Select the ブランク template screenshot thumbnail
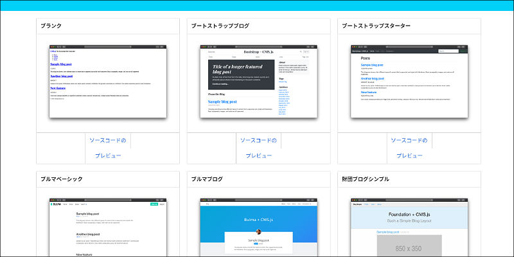This screenshot has height=257, width=514. point(108,82)
